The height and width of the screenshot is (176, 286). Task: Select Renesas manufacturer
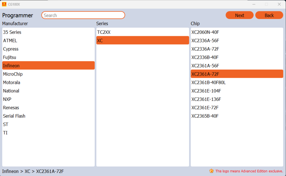pos(11,108)
